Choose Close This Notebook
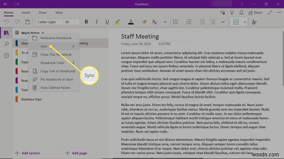Image resolution: width=284 pixels, height=159 pixels. (x=54, y=54)
